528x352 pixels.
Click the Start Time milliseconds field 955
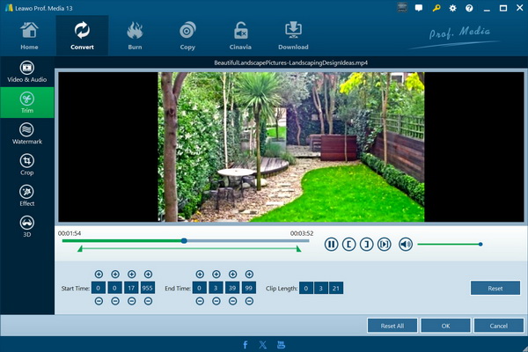tap(148, 288)
